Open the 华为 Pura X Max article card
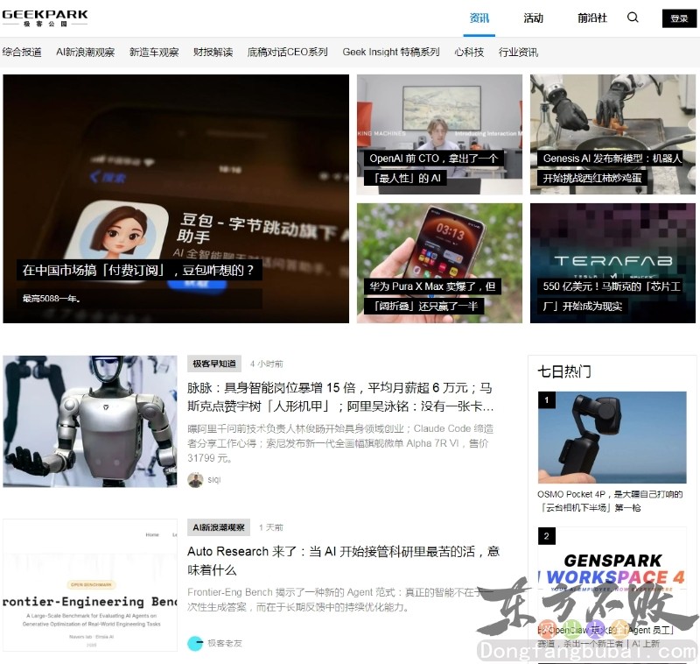700x664 pixels. pos(439,263)
